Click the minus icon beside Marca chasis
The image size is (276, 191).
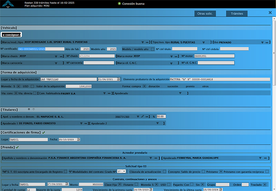click(61, 56)
